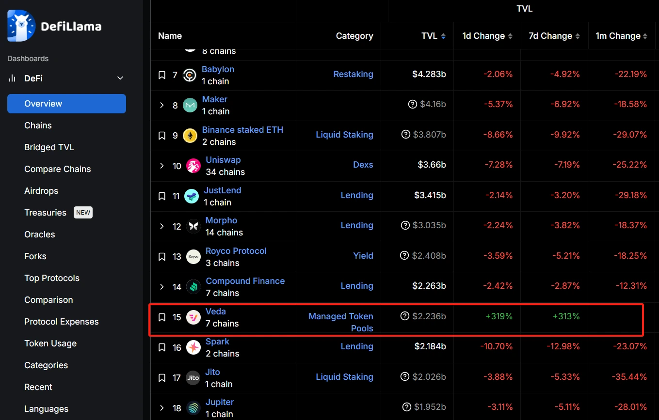This screenshot has width=659, height=420.
Task: Click the Name column header
Action: click(x=170, y=36)
